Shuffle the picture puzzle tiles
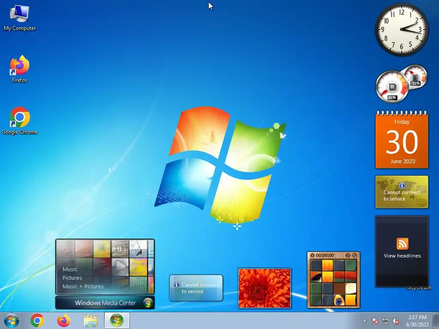This screenshot has height=329, width=439. 355,255
